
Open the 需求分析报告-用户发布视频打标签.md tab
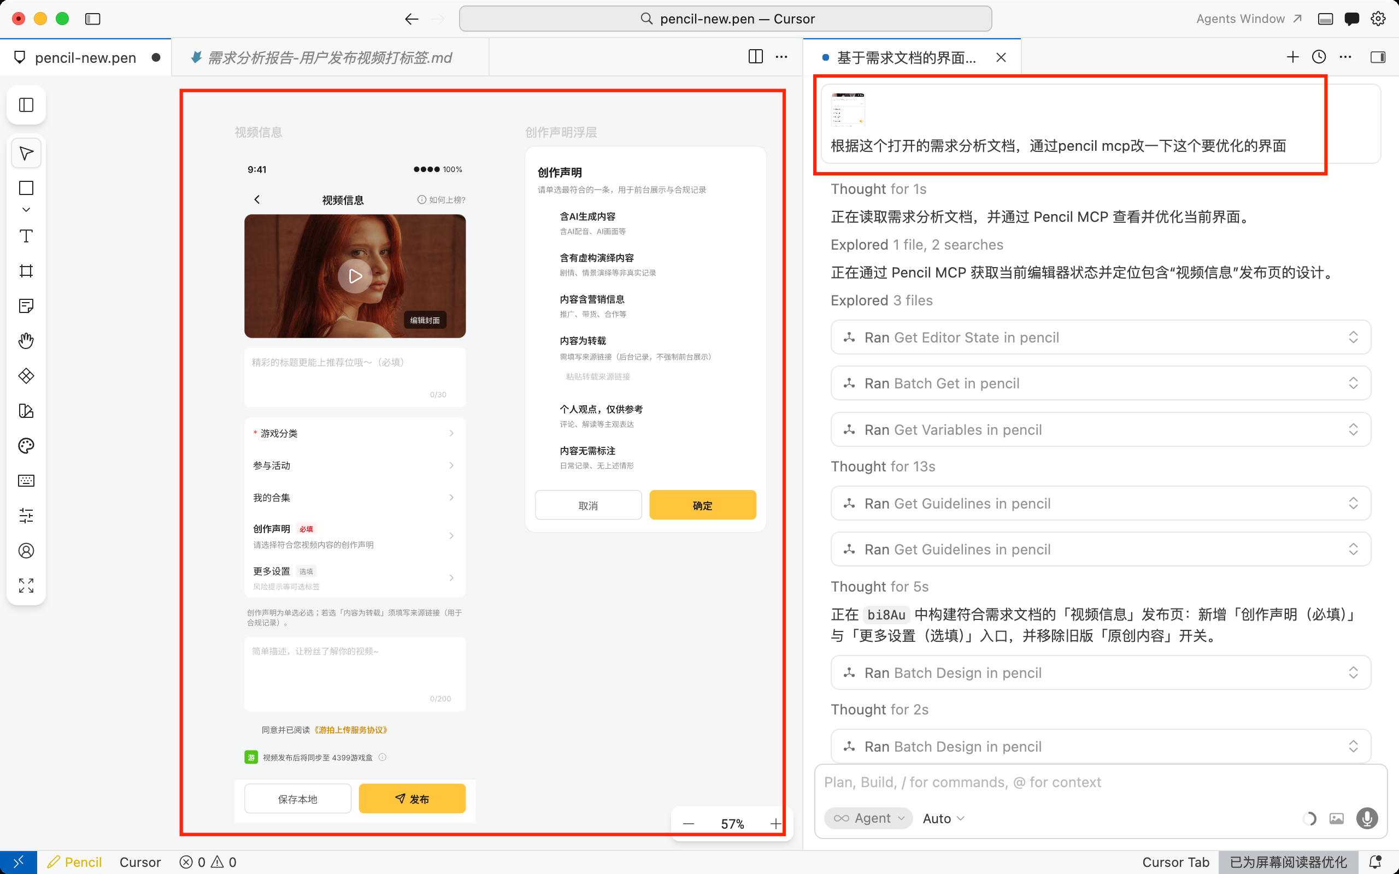pos(330,57)
